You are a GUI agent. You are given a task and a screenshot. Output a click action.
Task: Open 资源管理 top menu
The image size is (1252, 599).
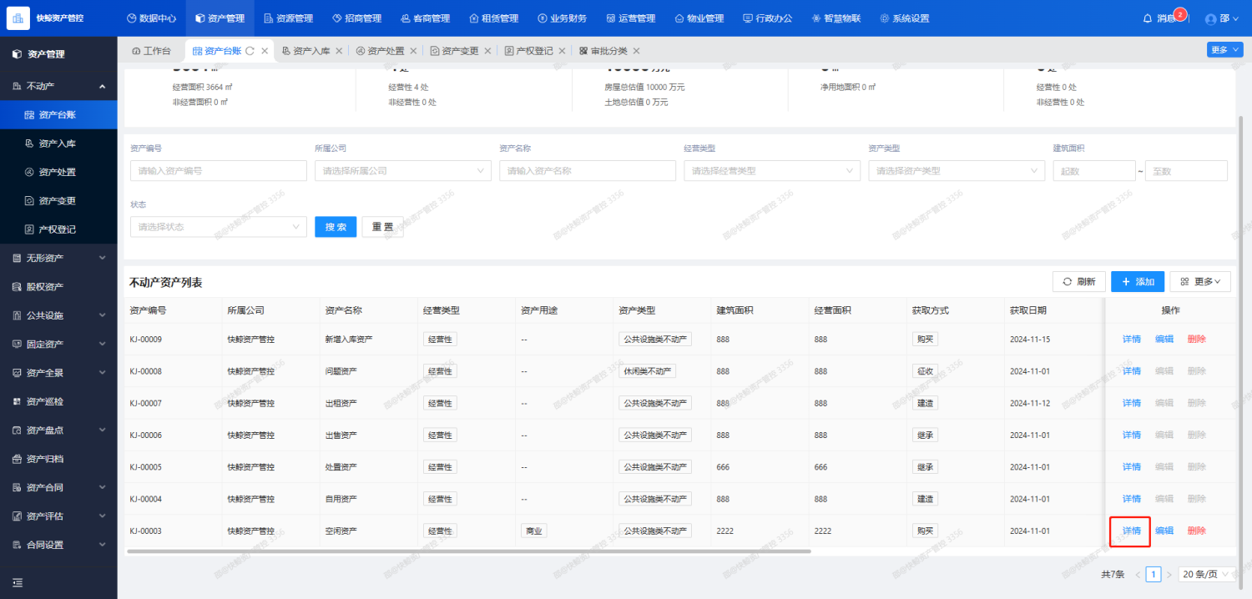point(288,18)
